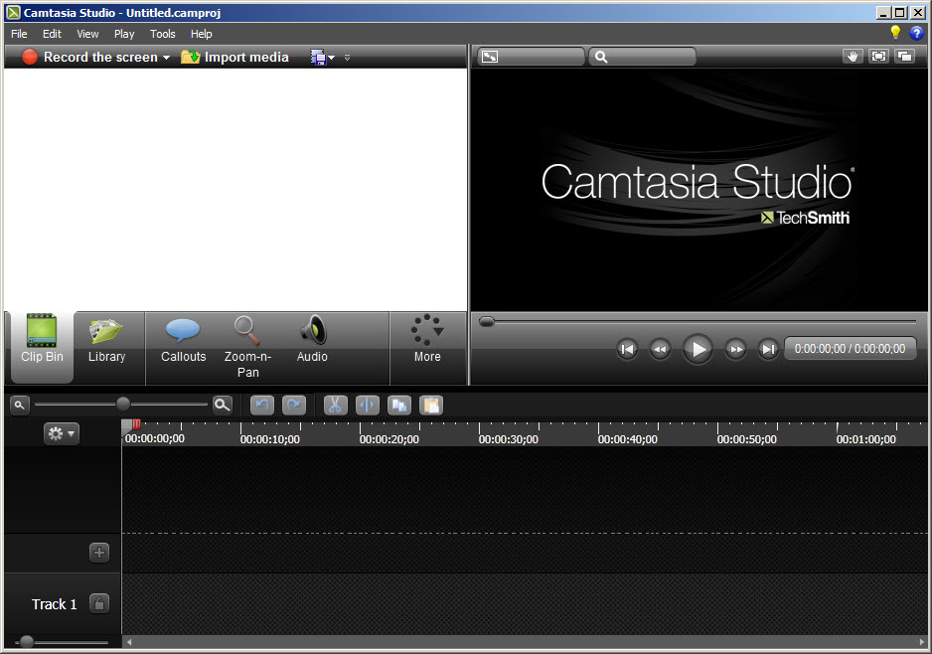
Task: Expand Record the screen dropdown arrow
Action: tap(167, 58)
